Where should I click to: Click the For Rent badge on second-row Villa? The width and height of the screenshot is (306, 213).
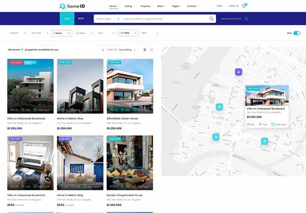point(16,139)
